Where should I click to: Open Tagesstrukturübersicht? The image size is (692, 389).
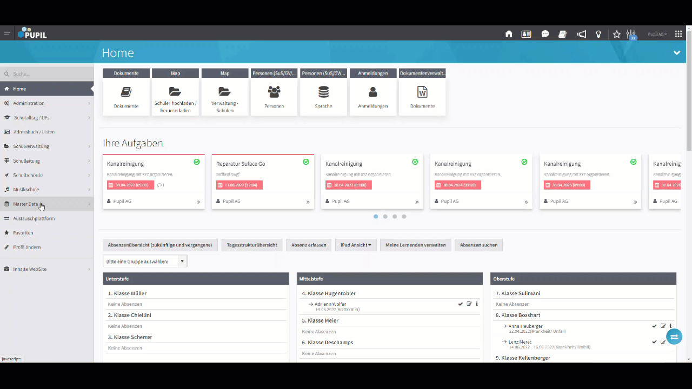coord(252,245)
